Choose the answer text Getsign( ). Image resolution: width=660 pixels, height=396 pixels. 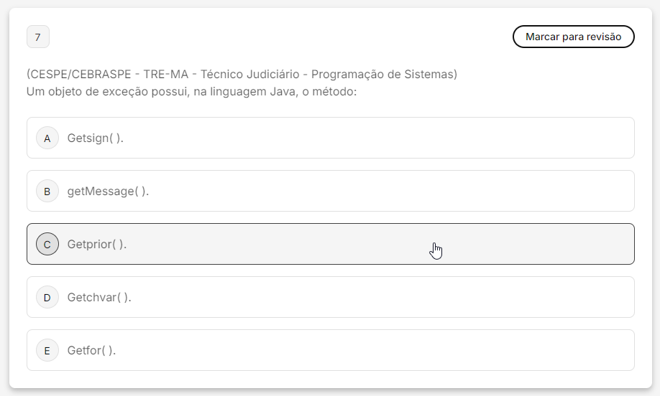95,138
